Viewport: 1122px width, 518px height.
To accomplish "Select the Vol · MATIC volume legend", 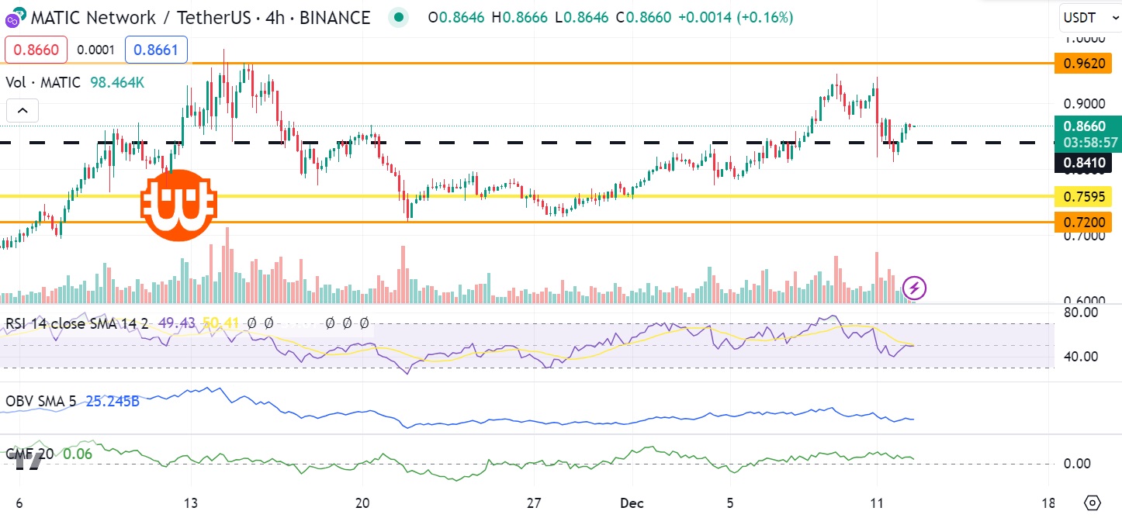I will pyautogui.click(x=43, y=82).
